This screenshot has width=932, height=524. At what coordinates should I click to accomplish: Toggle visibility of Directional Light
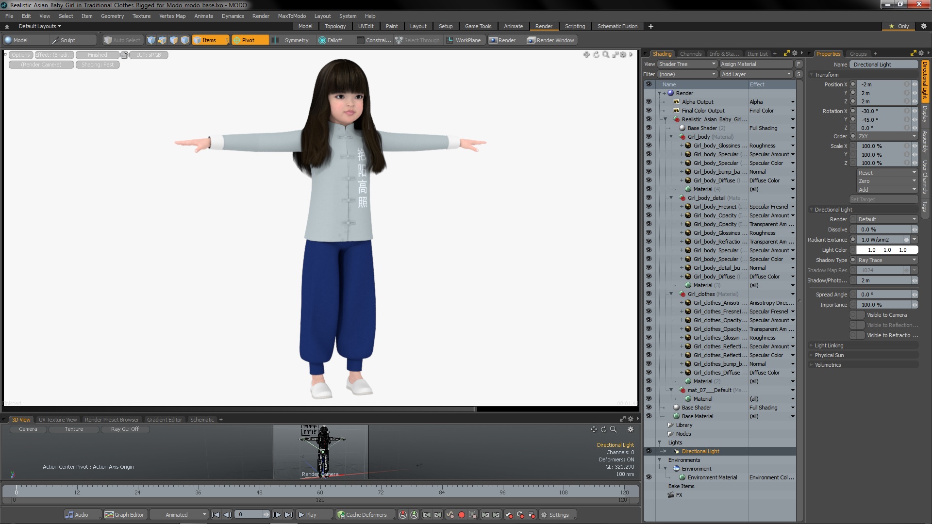pyautogui.click(x=649, y=451)
